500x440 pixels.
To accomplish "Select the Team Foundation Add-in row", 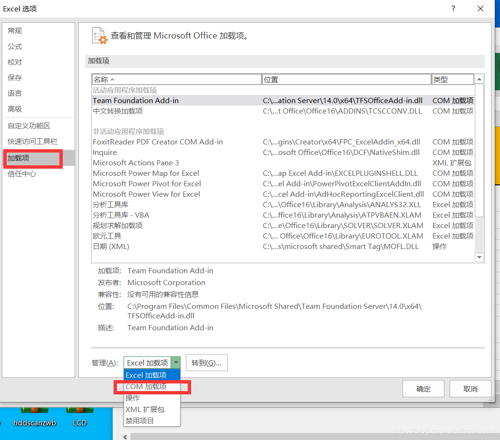I will [x=282, y=100].
